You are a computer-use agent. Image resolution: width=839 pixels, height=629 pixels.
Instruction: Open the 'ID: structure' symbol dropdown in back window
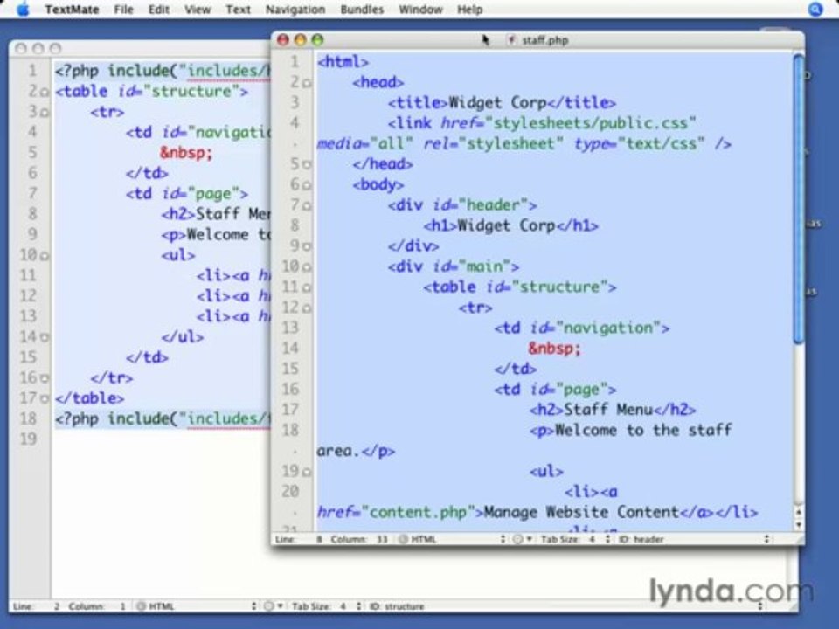pyautogui.click(x=565, y=606)
